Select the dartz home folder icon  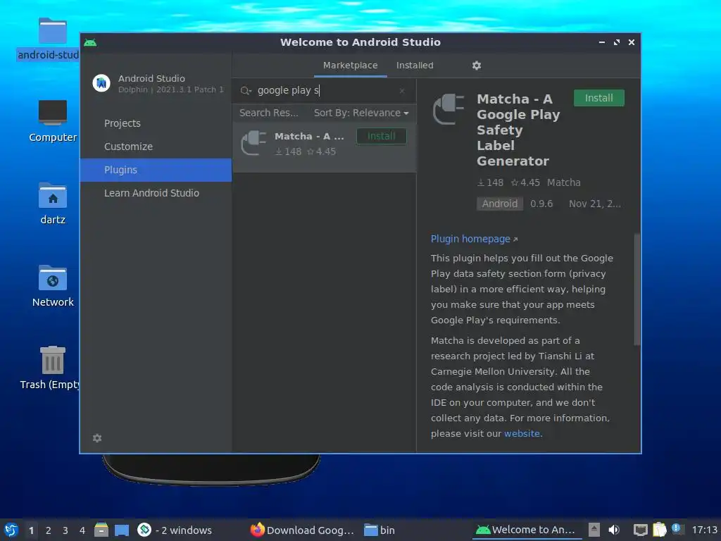[x=52, y=195]
